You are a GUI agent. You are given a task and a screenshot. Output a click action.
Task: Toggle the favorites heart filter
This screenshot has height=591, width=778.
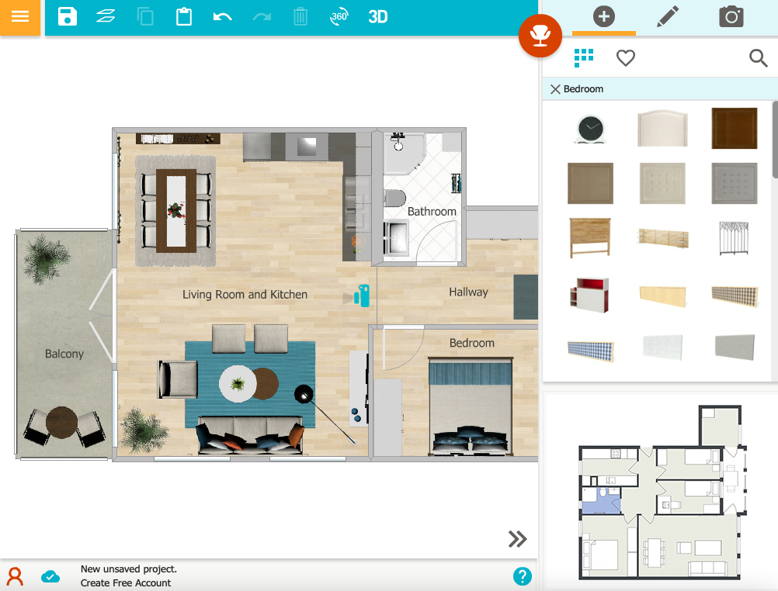(x=625, y=57)
